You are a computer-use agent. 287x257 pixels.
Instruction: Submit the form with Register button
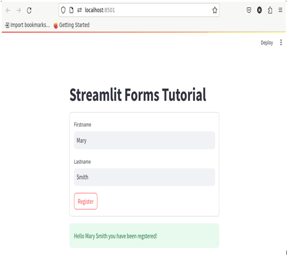click(86, 201)
